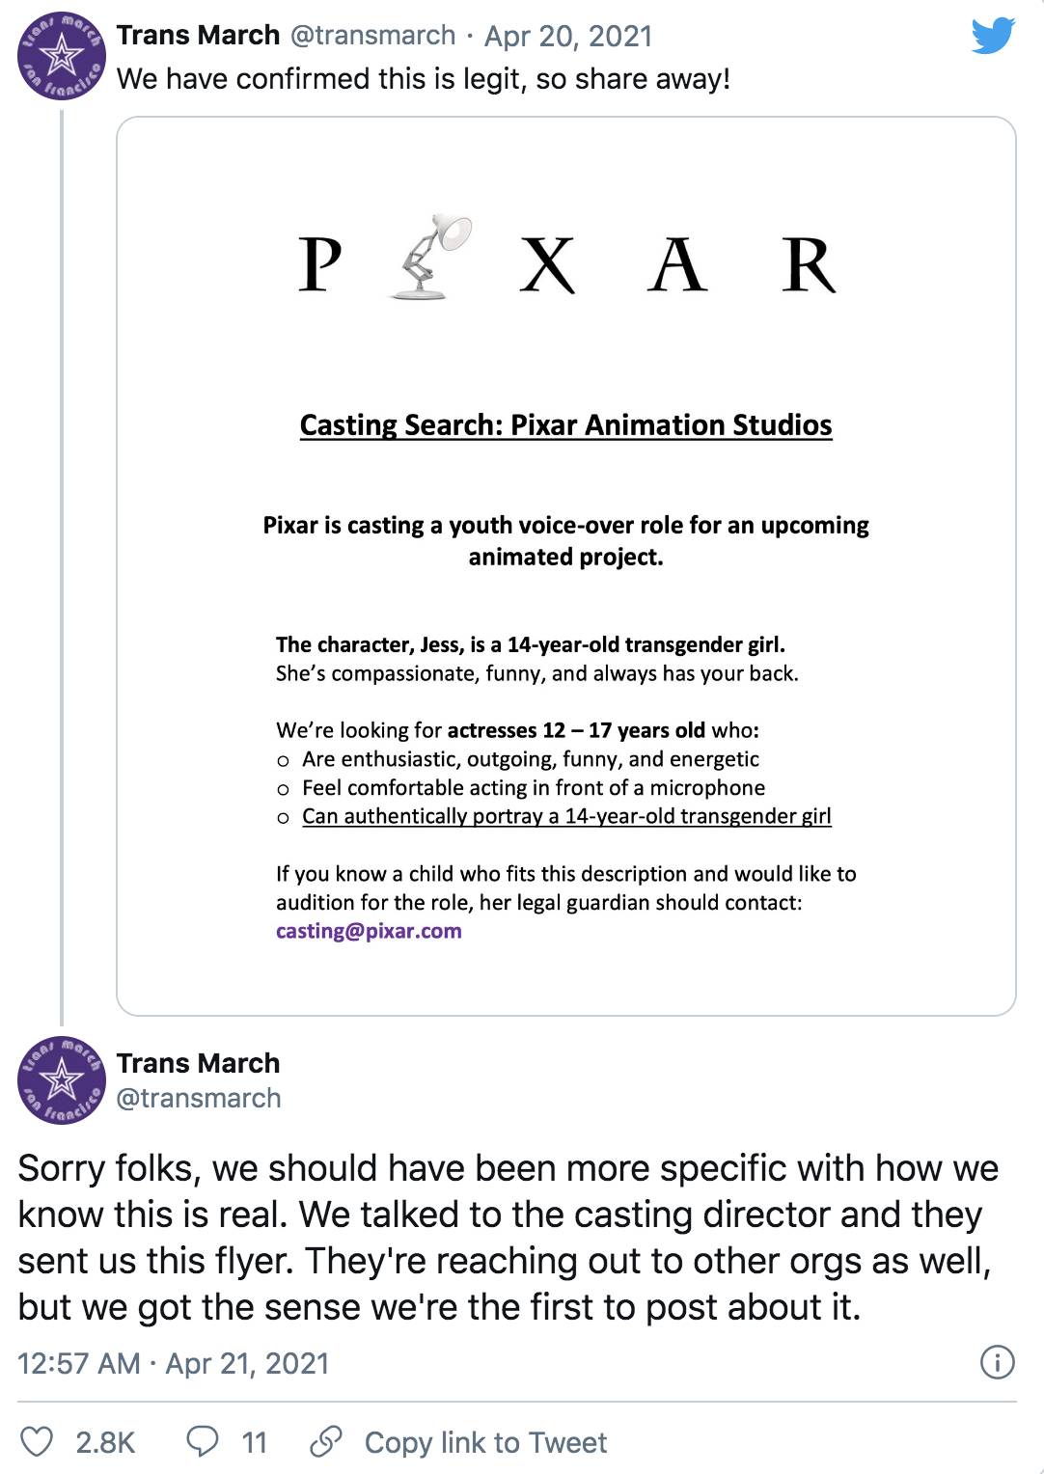This screenshot has width=1044, height=1474.
Task: Click Copy link to Tweet
Action: tap(485, 1442)
